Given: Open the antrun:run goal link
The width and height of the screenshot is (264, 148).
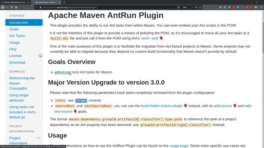Looking at the screenshot, I should pos(63,72).
